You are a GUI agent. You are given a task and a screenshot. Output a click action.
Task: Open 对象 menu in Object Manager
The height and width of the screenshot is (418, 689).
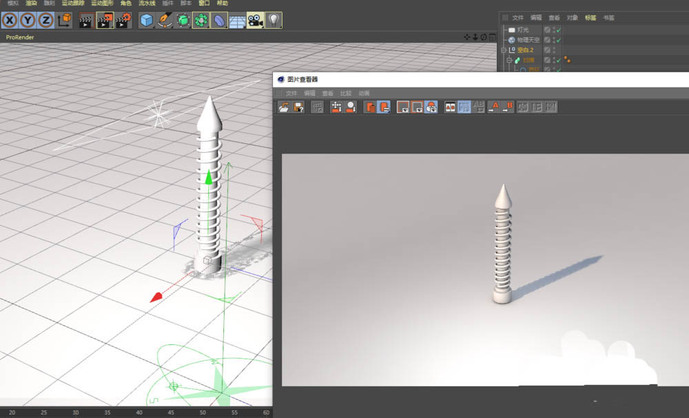572,18
